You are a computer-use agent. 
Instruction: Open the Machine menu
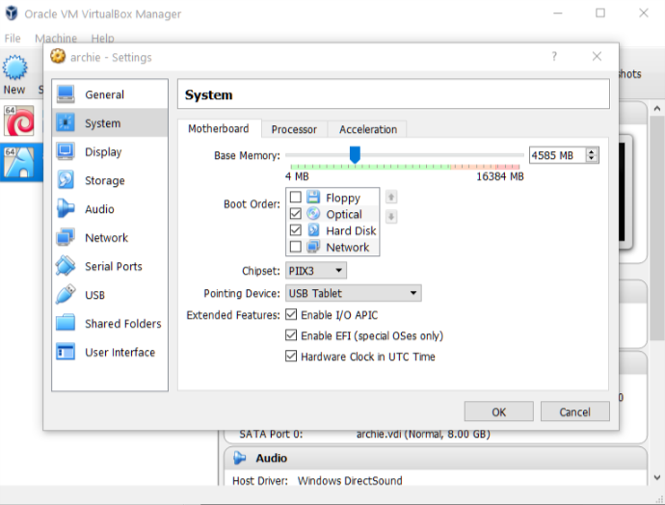click(x=56, y=39)
